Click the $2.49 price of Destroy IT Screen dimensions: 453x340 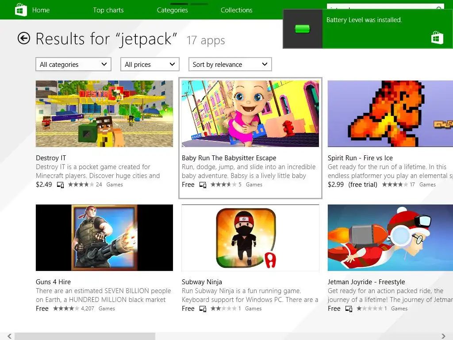click(44, 185)
